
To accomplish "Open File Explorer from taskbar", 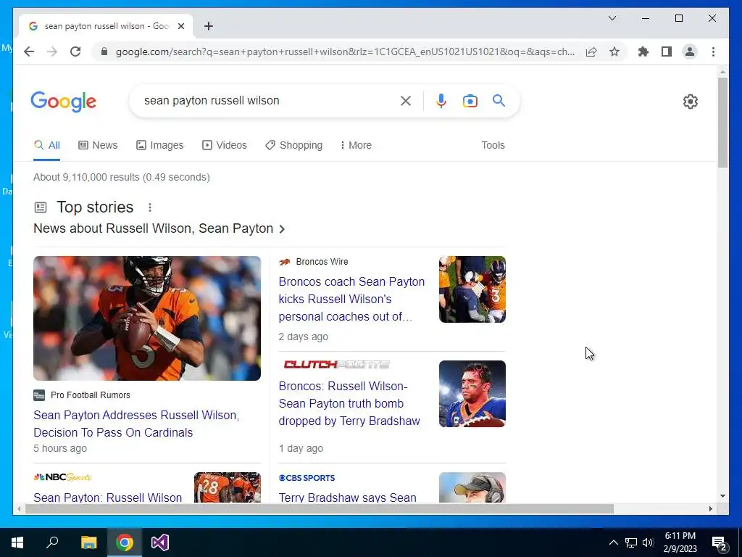I will pyautogui.click(x=88, y=542).
